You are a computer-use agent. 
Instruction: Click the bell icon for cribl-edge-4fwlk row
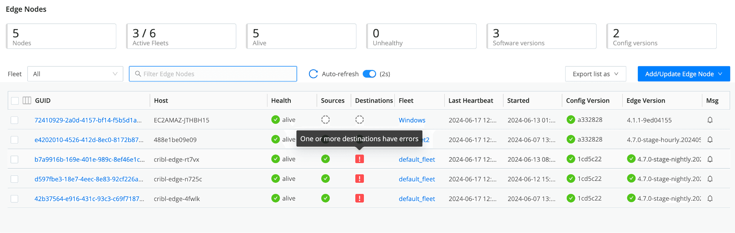click(710, 199)
